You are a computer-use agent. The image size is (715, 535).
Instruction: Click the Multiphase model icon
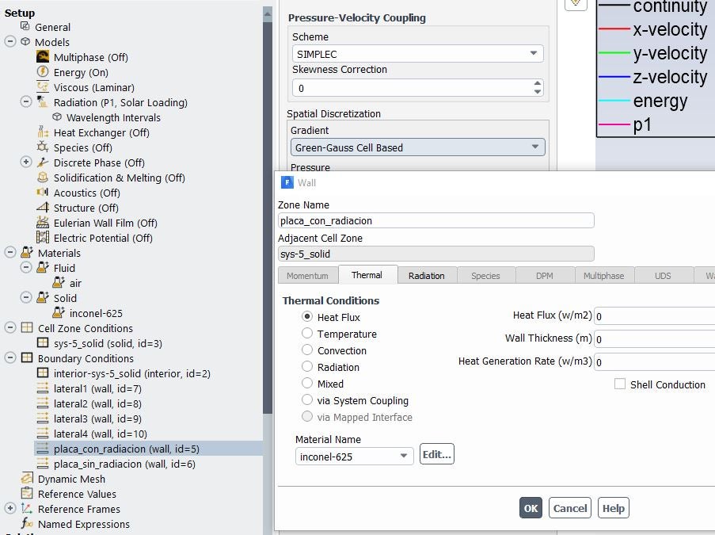point(43,57)
